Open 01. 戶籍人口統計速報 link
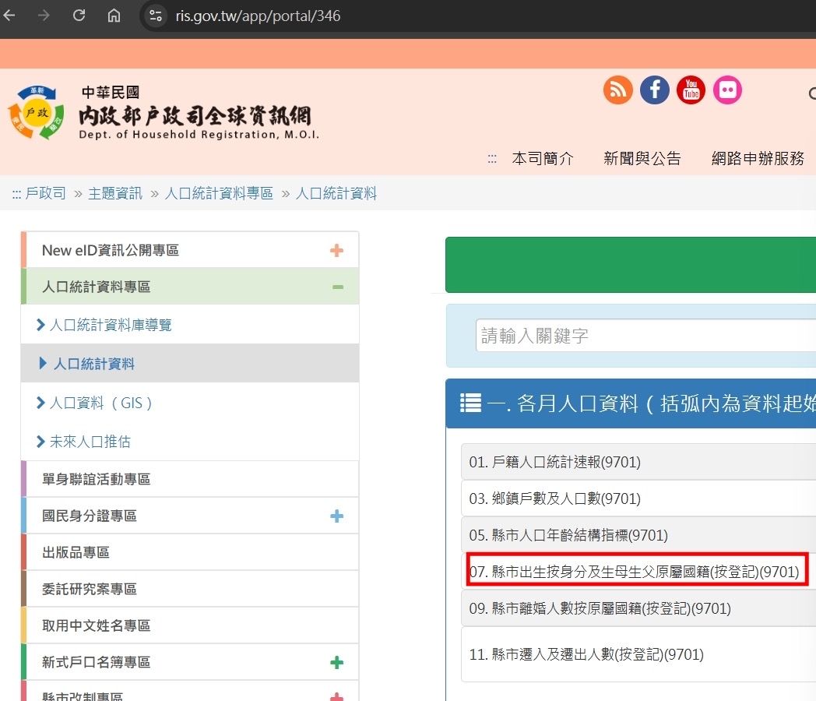Screen dimensions: 816x701 point(554,463)
